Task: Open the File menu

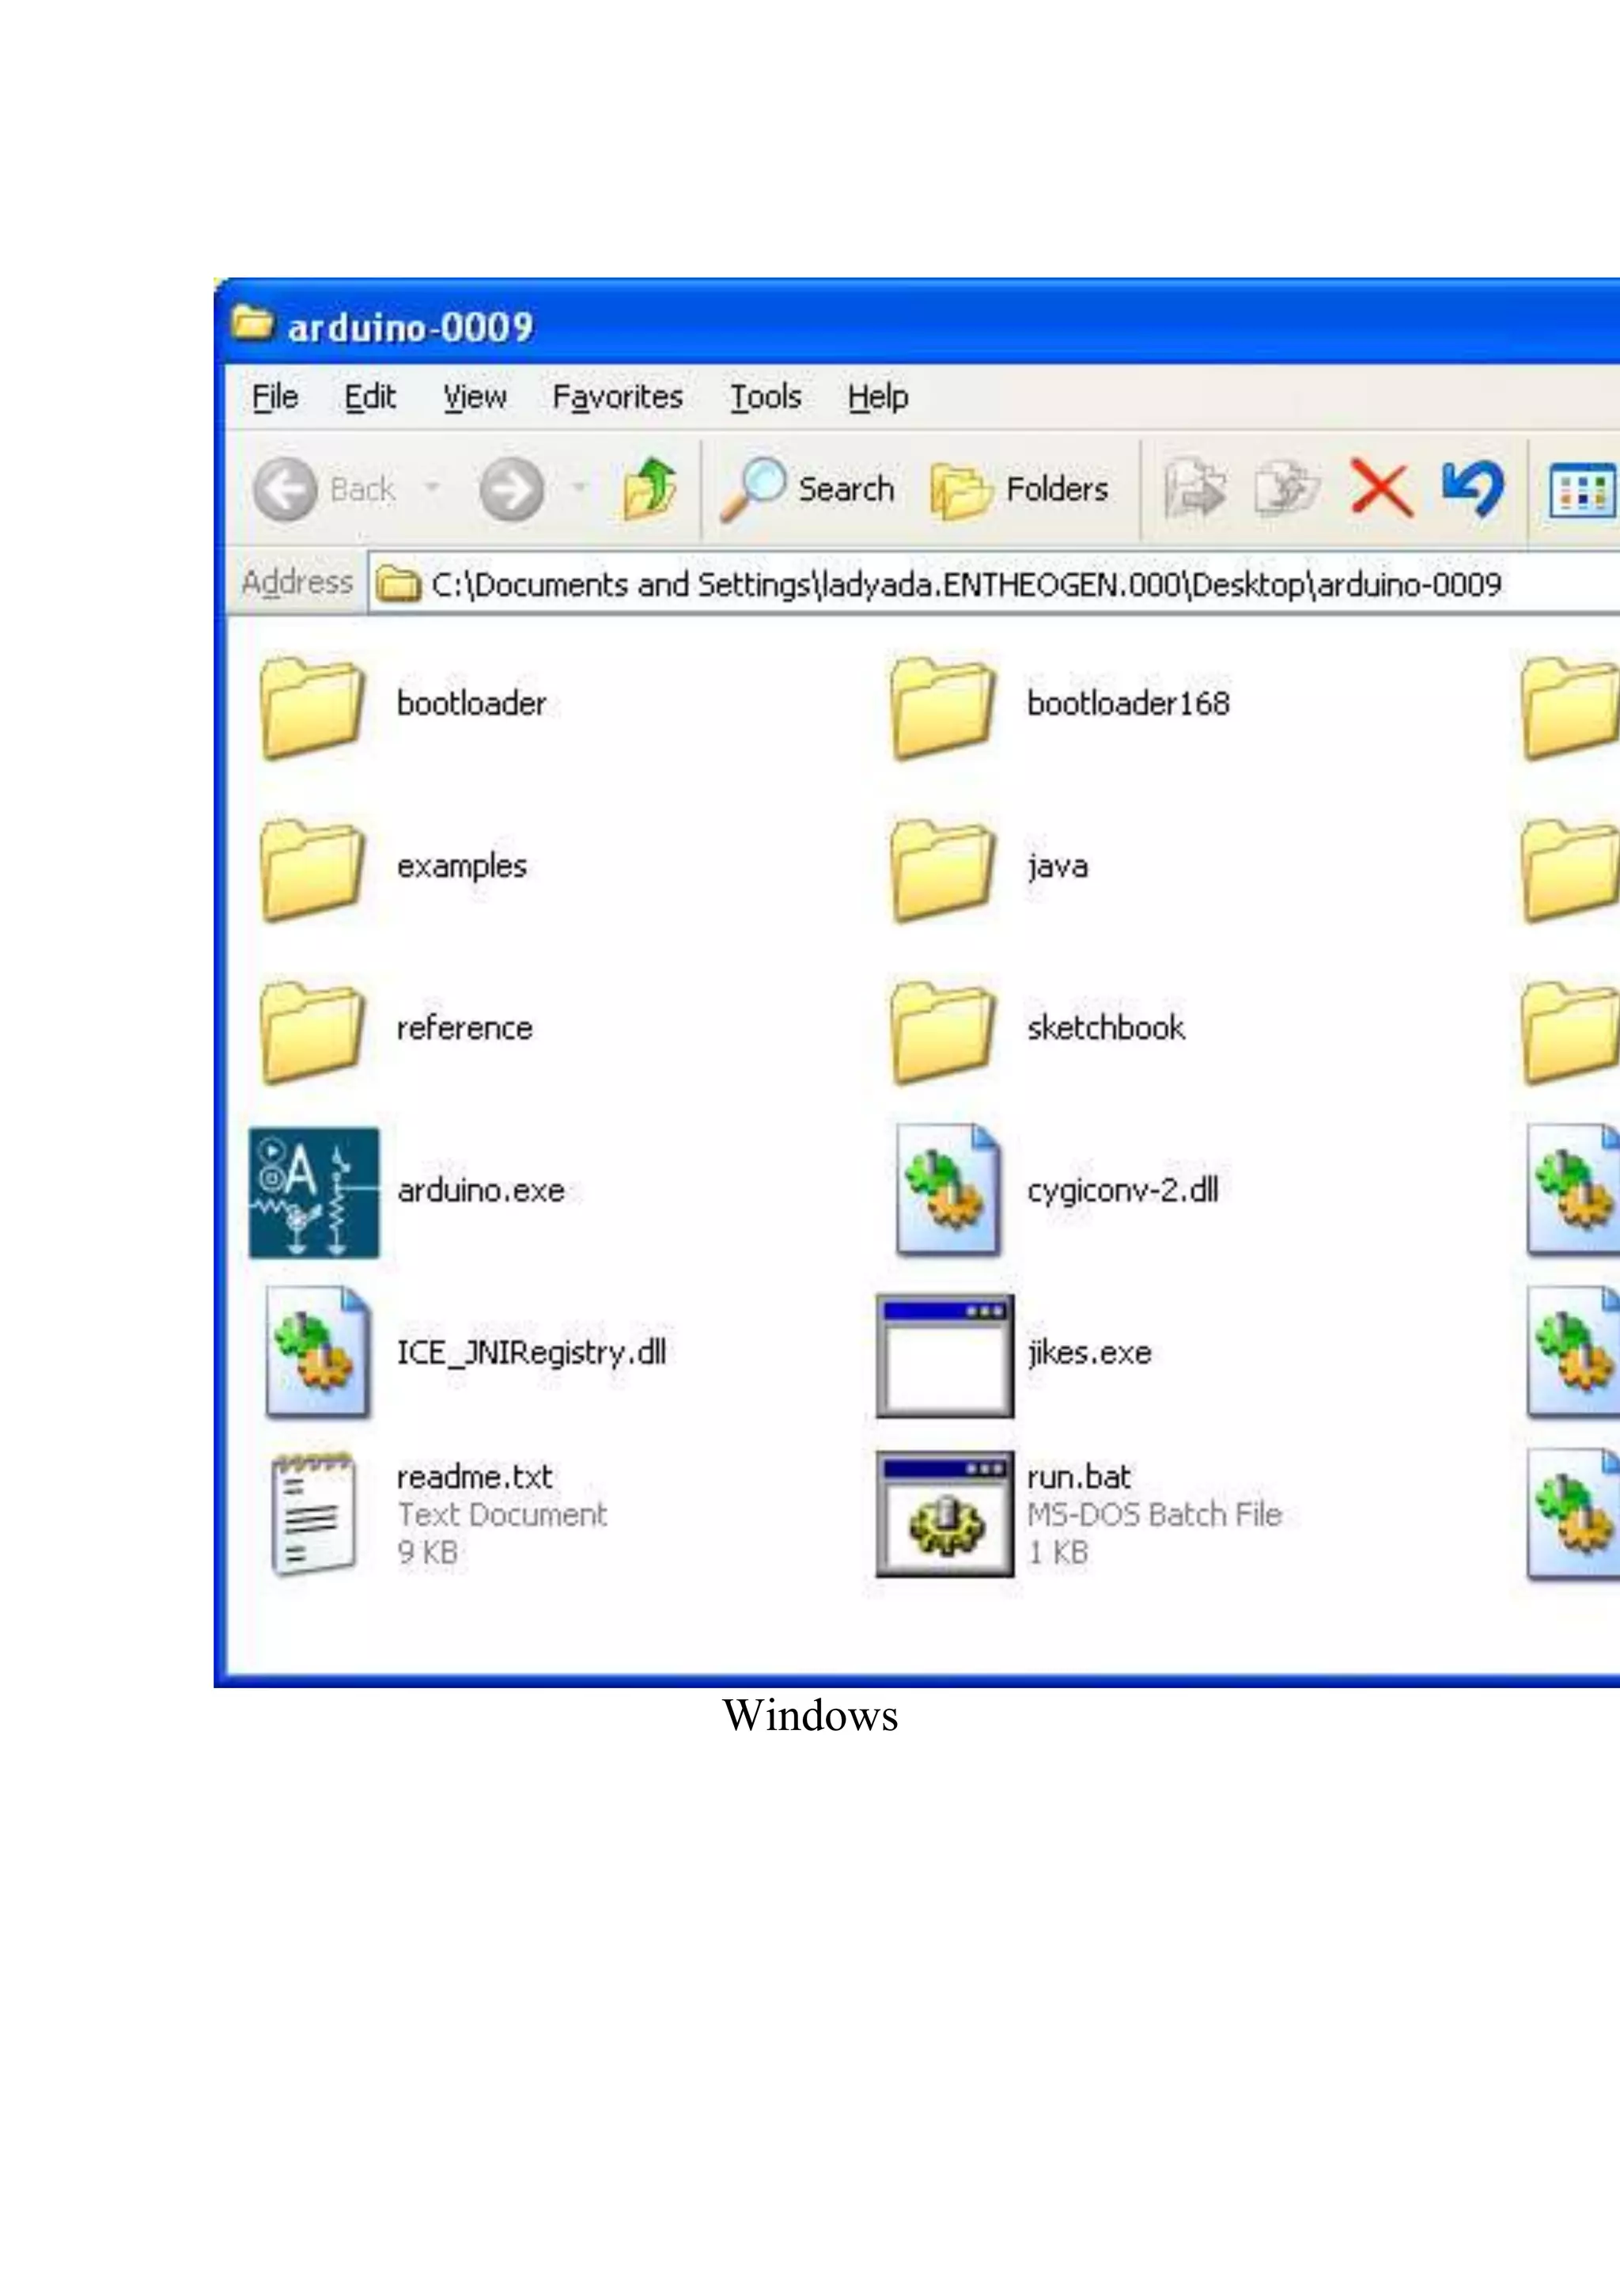Action: pyautogui.click(x=274, y=398)
